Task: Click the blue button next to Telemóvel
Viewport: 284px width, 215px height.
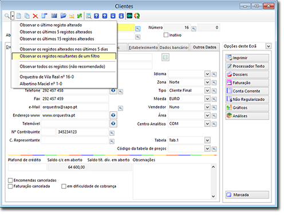Action: [x=113, y=123]
